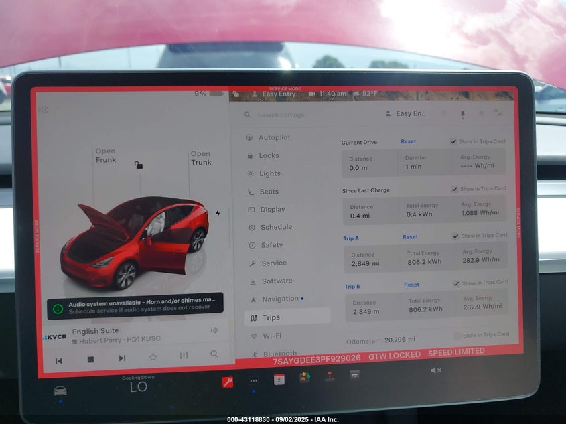Screen dimensions: 566x424
Task: Open the audio equalizer settings icon
Action: [x=184, y=356]
